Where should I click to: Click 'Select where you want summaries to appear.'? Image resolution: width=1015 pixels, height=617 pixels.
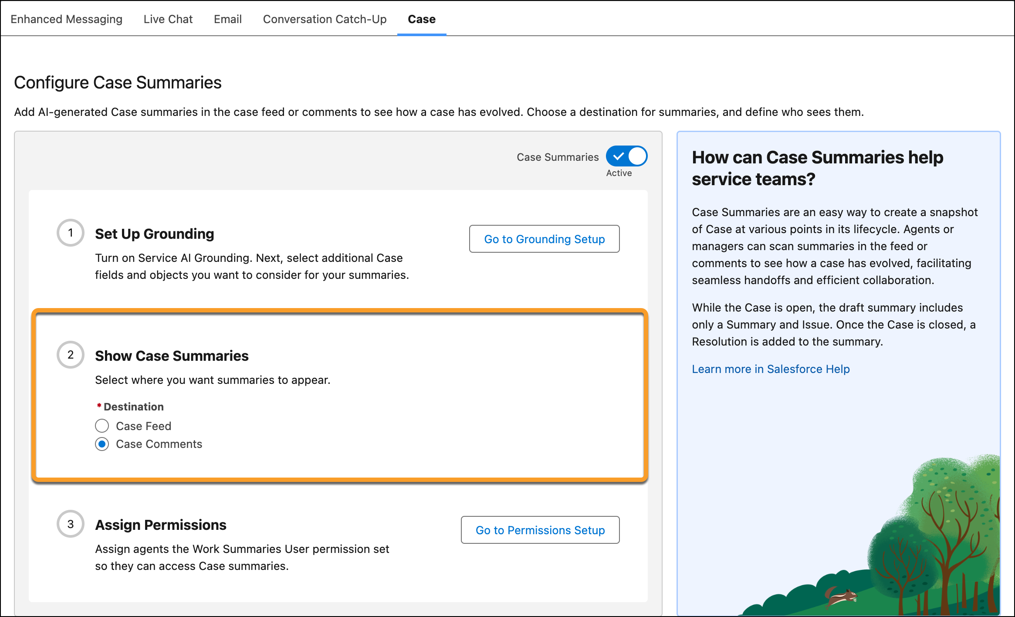tap(213, 380)
